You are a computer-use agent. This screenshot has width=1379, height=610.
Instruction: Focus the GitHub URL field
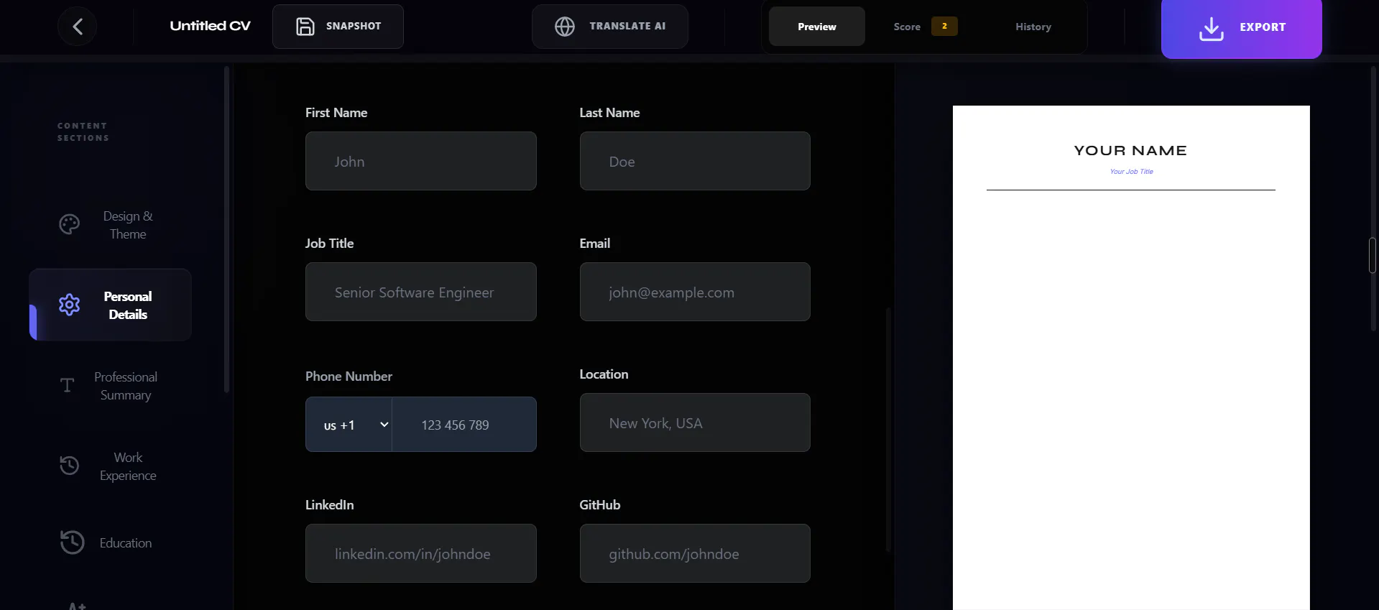[695, 553]
